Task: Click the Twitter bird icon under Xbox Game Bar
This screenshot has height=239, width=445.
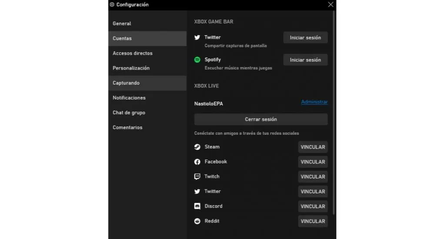Action: coord(197,37)
